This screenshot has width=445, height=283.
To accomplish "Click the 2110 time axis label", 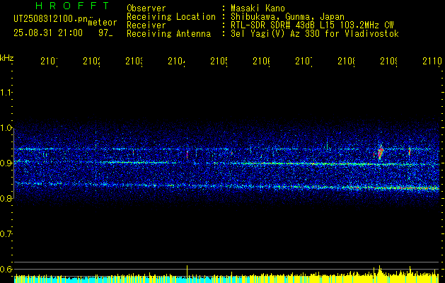I will point(432,61).
